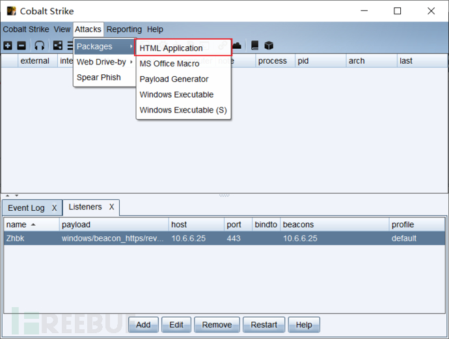Image resolution: width=449 pixels, height=339 pixels.
Task: Choose Spear Phish from Attacks menu
Action: pos(105,77)
